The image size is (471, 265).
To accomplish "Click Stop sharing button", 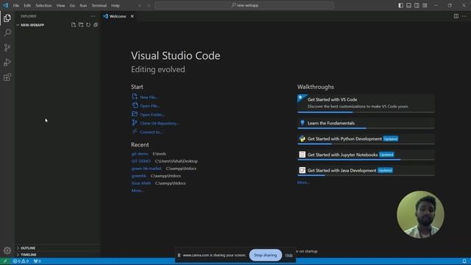I will [265, 255].
